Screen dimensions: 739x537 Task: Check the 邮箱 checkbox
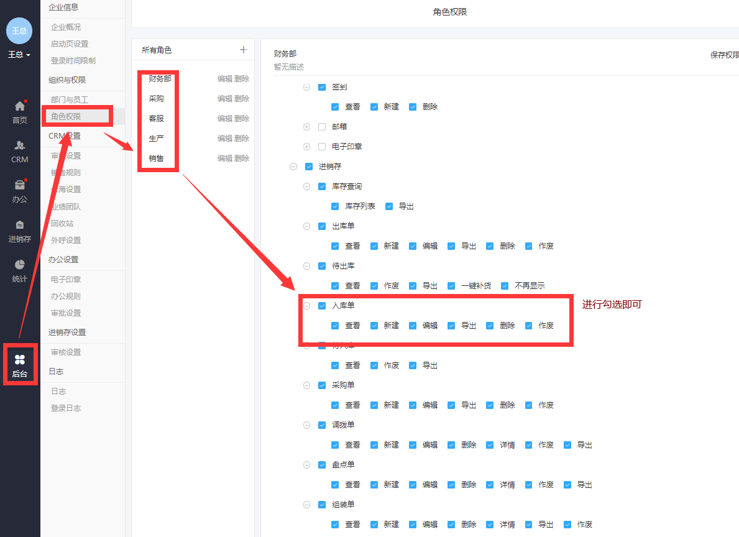[322, 127]
